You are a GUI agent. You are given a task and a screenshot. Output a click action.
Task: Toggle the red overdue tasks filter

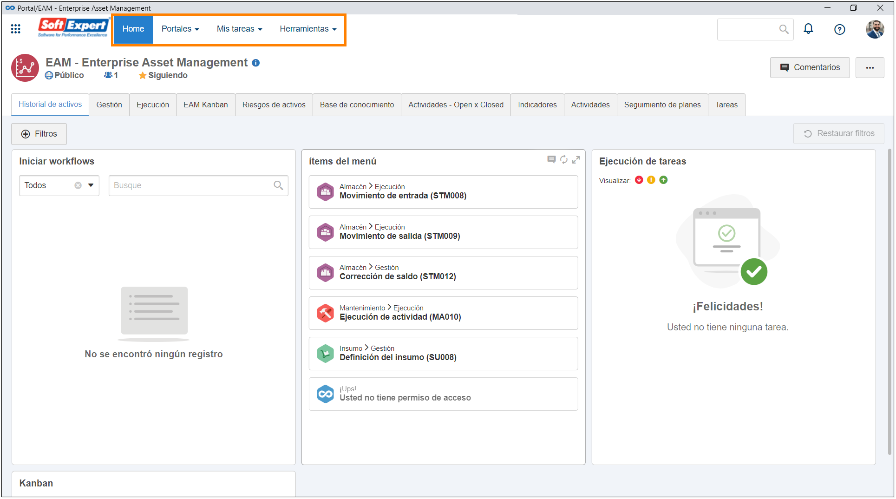(x=639, y=180)
